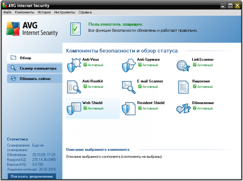Image resolution: width=243 pixels, height=181 pixels.
Task: Open the Resident Shield icon
Action: [x=128, y=108]
